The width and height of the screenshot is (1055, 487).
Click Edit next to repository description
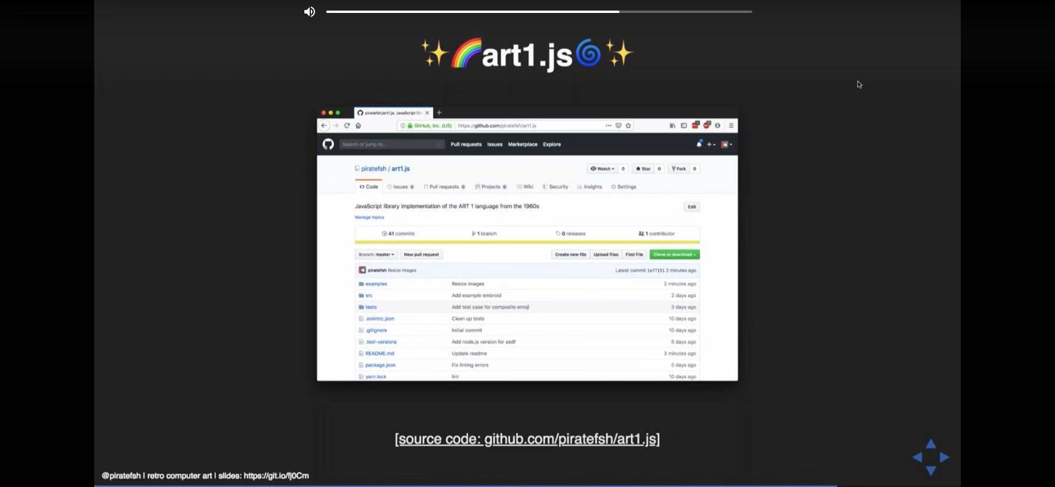coord(692,206)
